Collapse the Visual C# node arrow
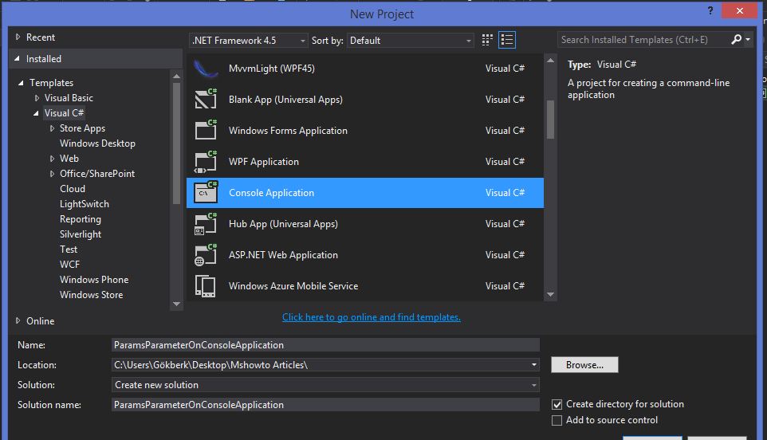 click(x=36, y=113)
